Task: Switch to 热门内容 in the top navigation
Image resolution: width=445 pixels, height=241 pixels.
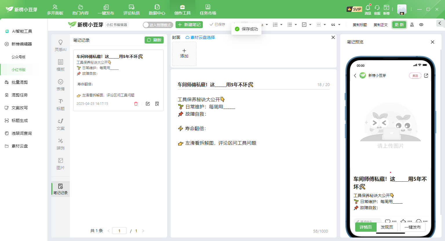Action: (x=81, y=10)
